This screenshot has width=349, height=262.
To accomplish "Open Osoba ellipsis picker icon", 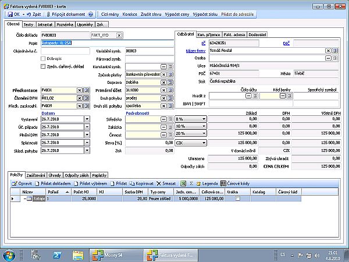I will 328,58.
